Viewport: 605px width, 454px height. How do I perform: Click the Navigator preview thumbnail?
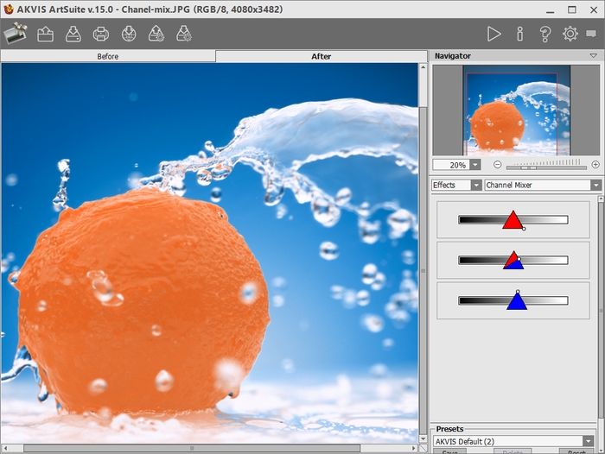(x=516, y=110)
